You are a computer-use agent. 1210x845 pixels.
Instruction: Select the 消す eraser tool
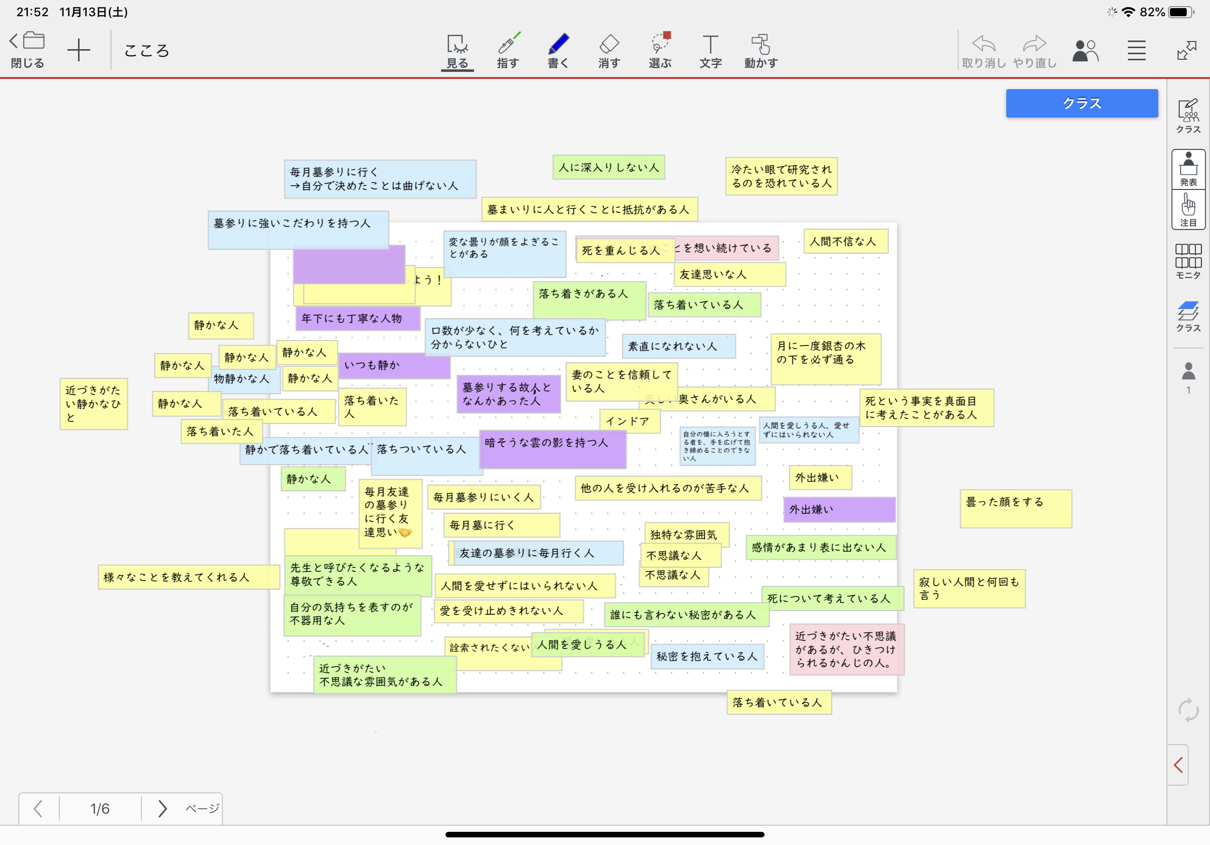(609, 51)
